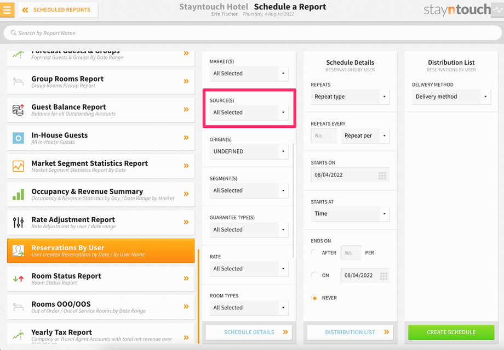The image size is (504, 350).
Task: Select Market Segment Statistics Report
Action: [101, 166]
